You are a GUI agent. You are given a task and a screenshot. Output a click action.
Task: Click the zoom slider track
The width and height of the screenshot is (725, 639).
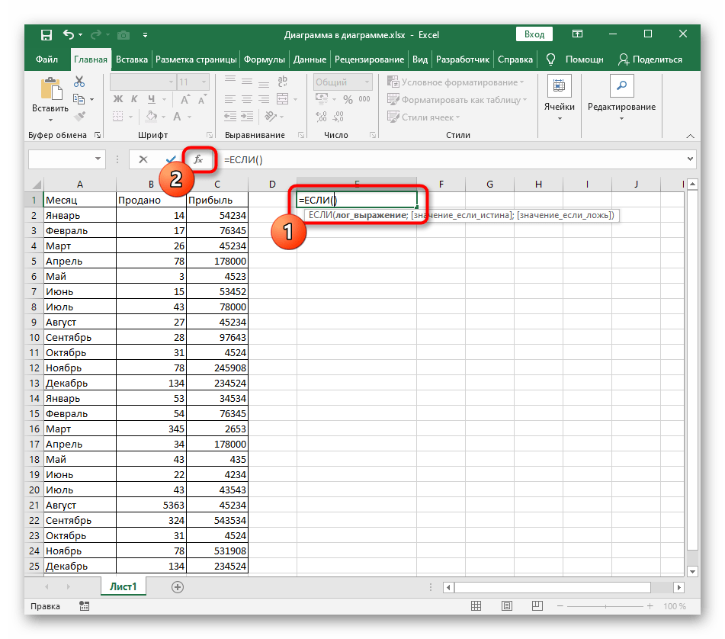[605, 606]
